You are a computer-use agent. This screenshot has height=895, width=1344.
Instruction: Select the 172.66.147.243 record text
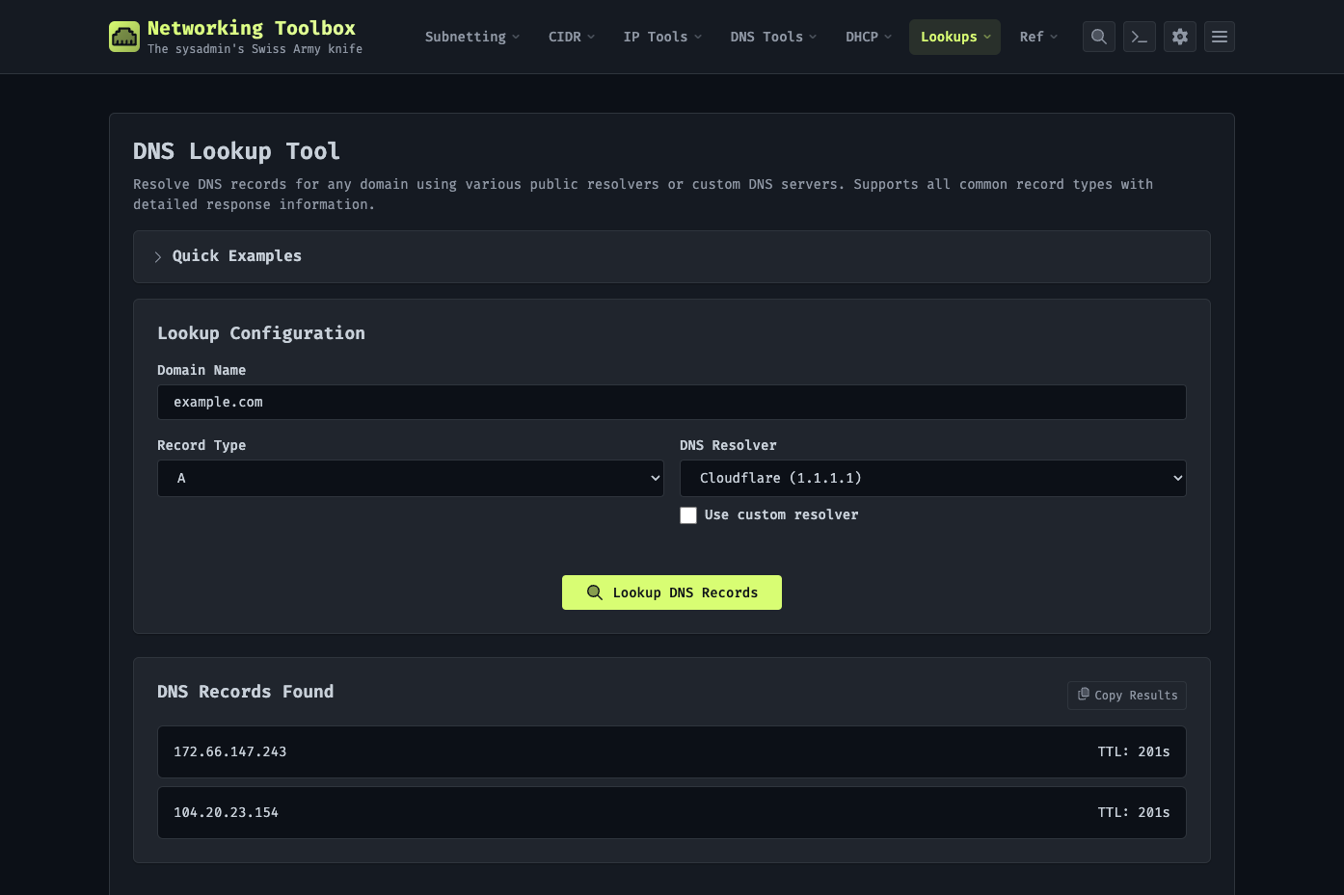click(x=230, y=751)
